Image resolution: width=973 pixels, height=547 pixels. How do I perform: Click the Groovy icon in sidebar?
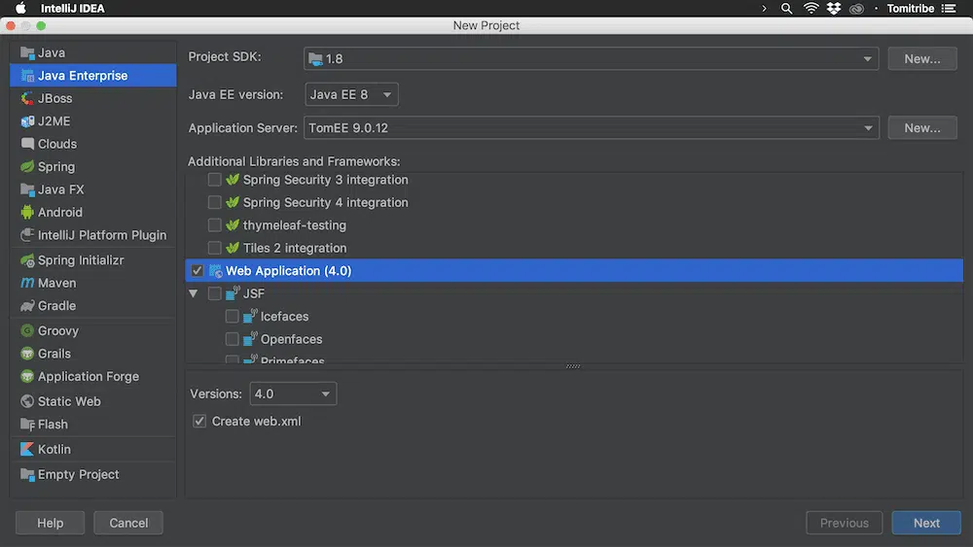[27, 330]
